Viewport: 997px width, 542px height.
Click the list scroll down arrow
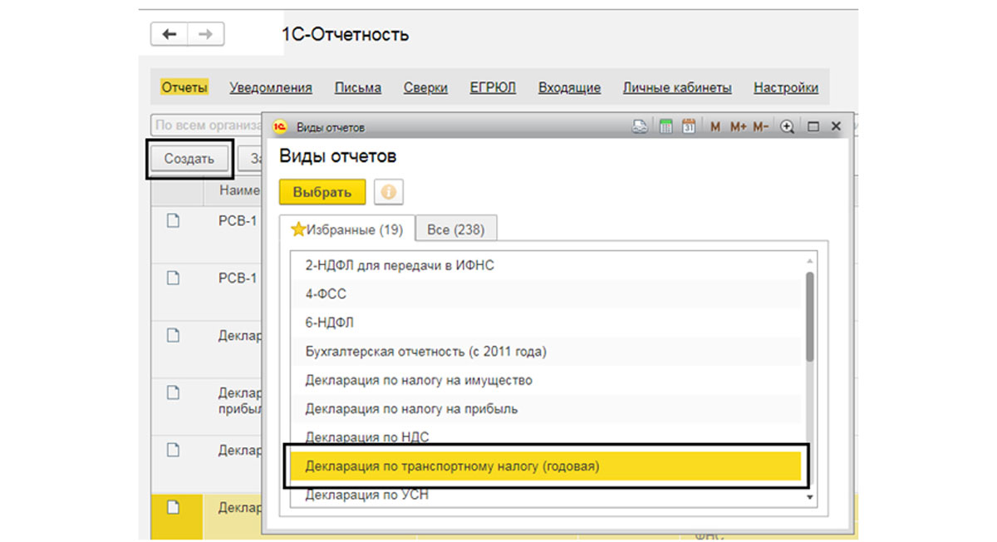pos(810,496)
